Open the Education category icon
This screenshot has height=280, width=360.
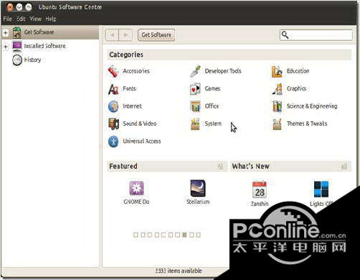click(277, 71)
